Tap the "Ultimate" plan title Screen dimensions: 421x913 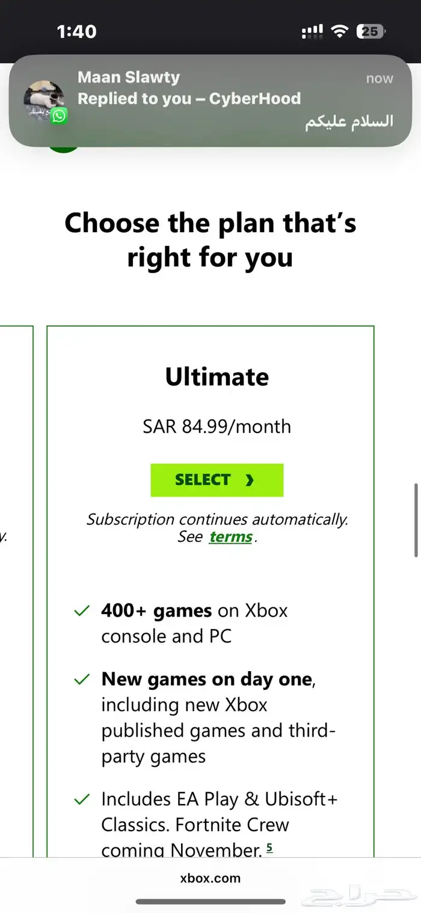coord(217,377)
